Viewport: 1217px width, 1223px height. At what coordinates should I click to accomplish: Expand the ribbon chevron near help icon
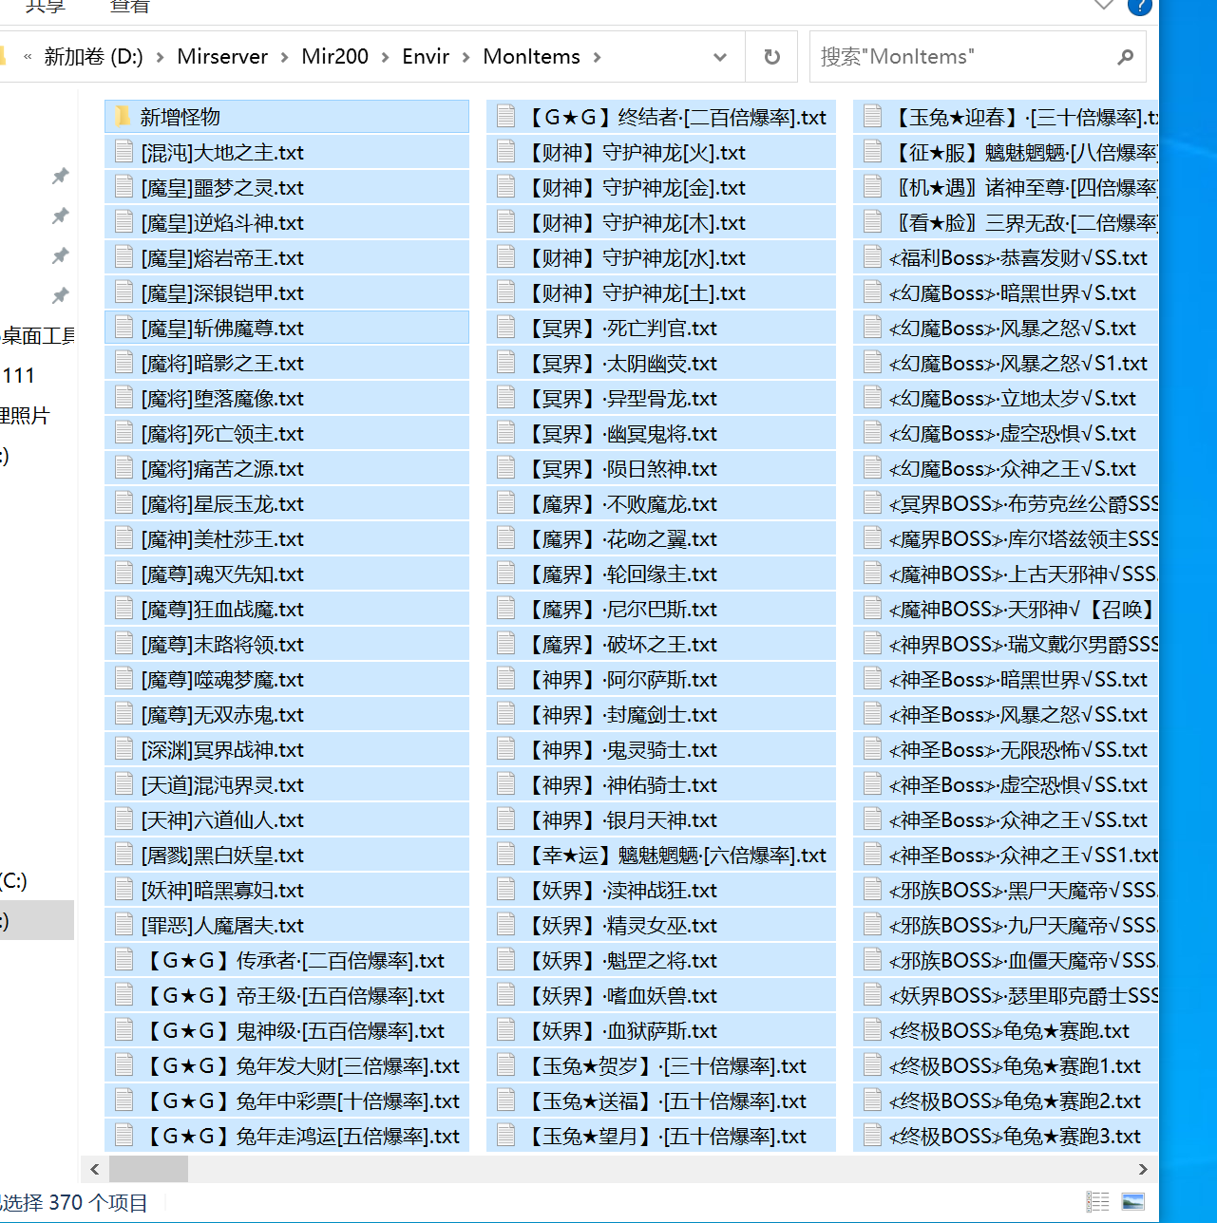pyautogui.click(x=1104, y=5)
